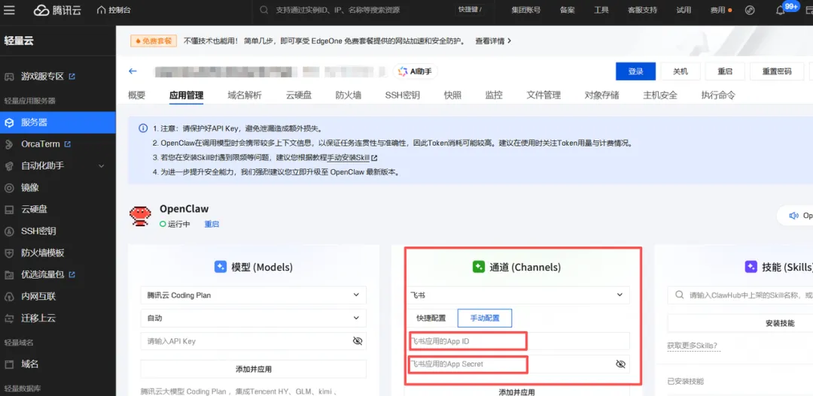Screen dimensions: 813x396
Task: Click the 自动化助手 sidebar icon
Action: (9, 165)
